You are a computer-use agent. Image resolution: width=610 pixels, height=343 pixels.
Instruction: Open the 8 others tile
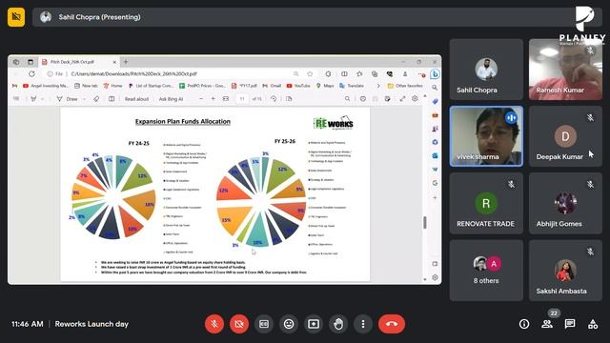coord(486,271)
